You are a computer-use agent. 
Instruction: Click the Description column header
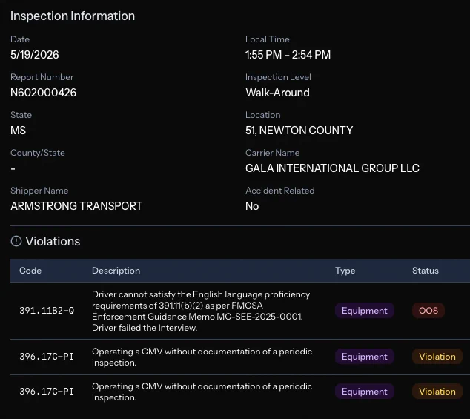tap(116, 271)
